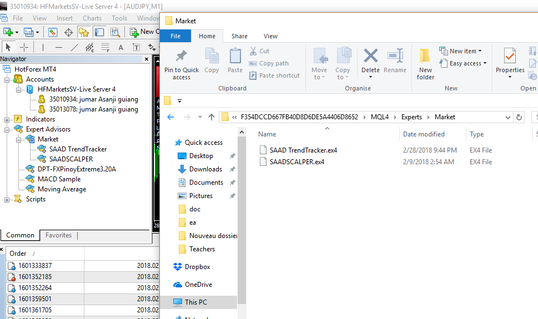Open the Profiles icon in MT4 toolbar

click(x=28, y=32)
